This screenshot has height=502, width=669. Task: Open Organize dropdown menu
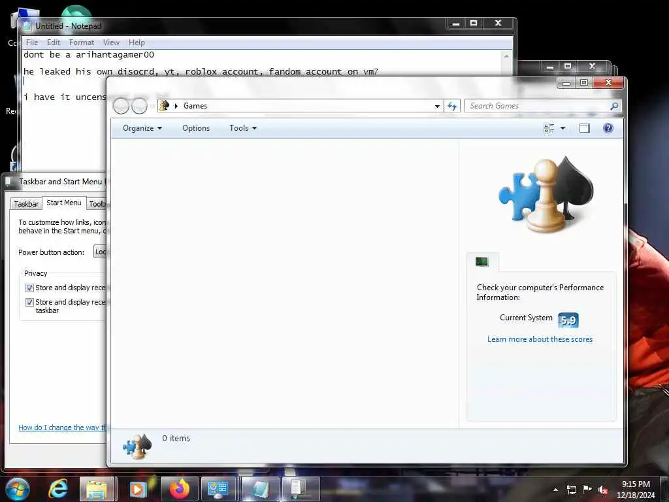142,128
